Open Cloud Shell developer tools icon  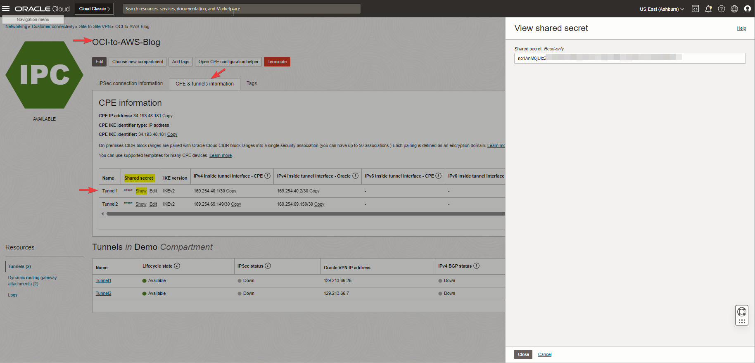point(696,9)
